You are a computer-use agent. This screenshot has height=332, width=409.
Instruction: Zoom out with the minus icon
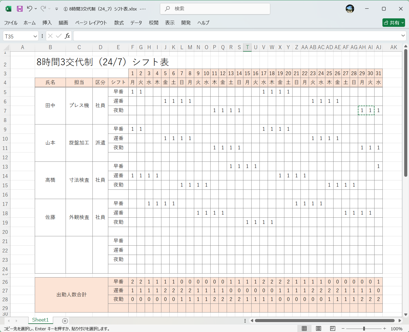pyautogui.click(x=343, y=328)
